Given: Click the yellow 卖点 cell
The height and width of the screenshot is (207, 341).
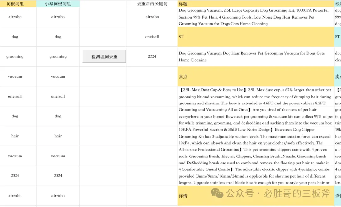Looking at the screenshot, I should (x=256, y=76).
